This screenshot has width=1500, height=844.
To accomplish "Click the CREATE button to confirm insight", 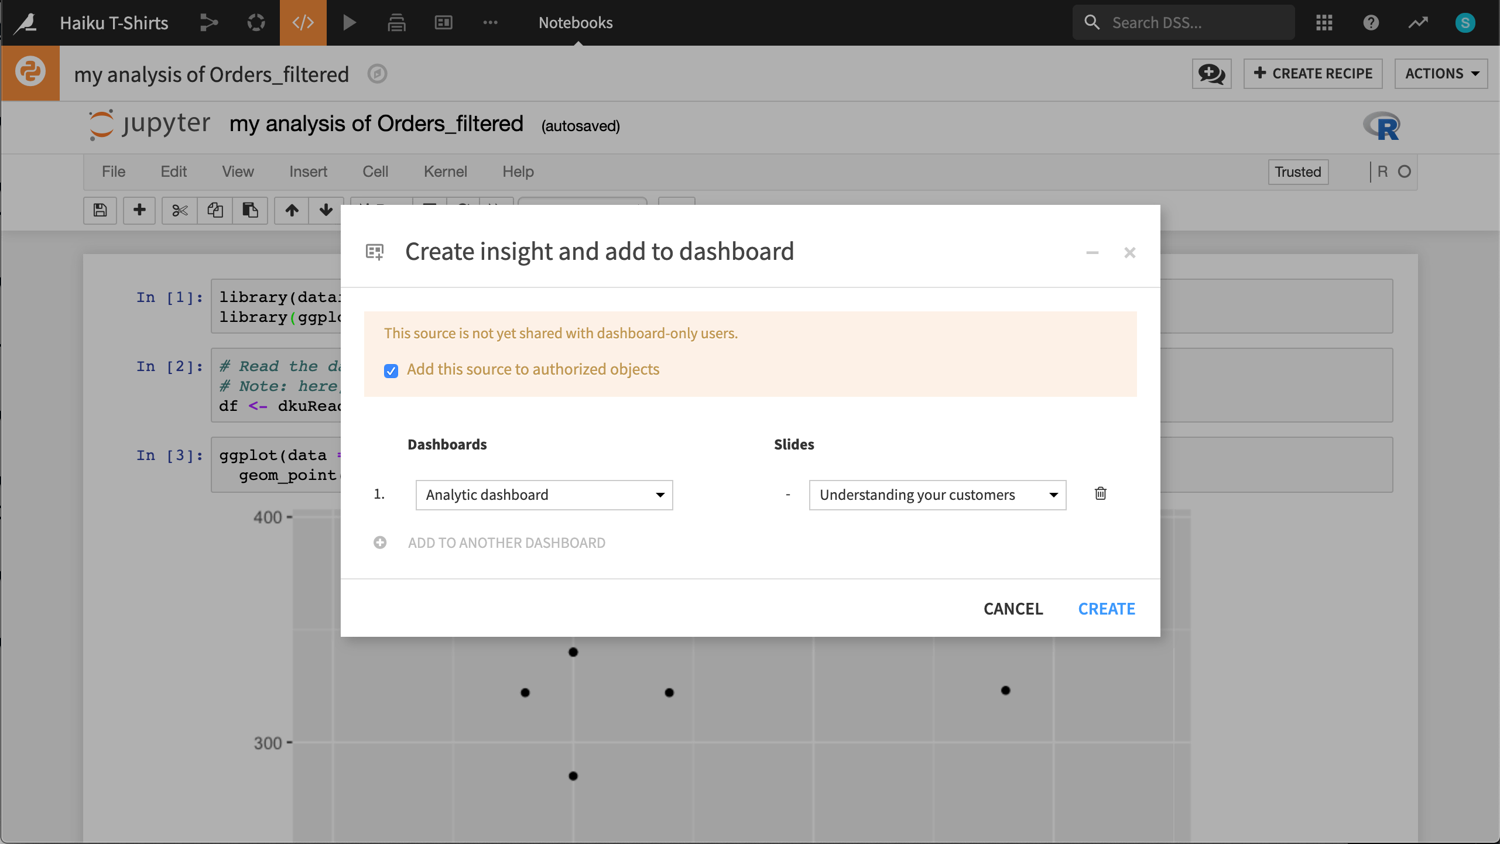I will [x=1107, y=608].
